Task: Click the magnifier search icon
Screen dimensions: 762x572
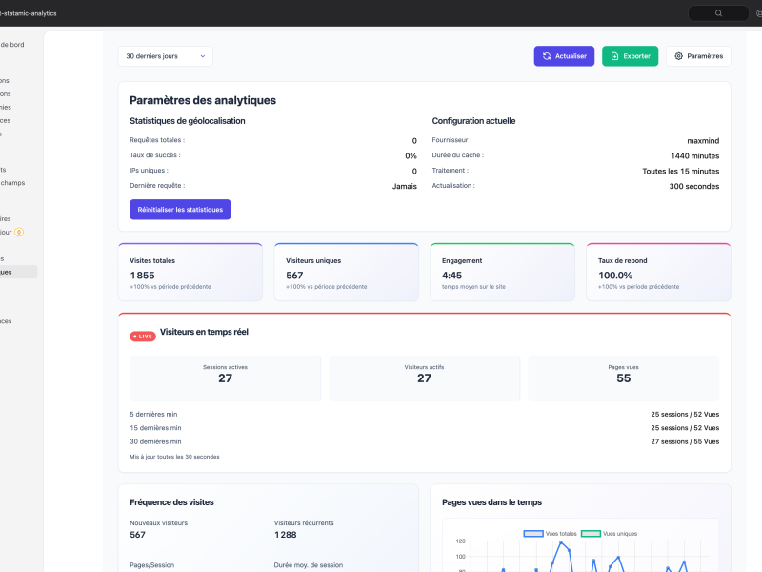Action: pyautogui.click(x=718, y=13)
